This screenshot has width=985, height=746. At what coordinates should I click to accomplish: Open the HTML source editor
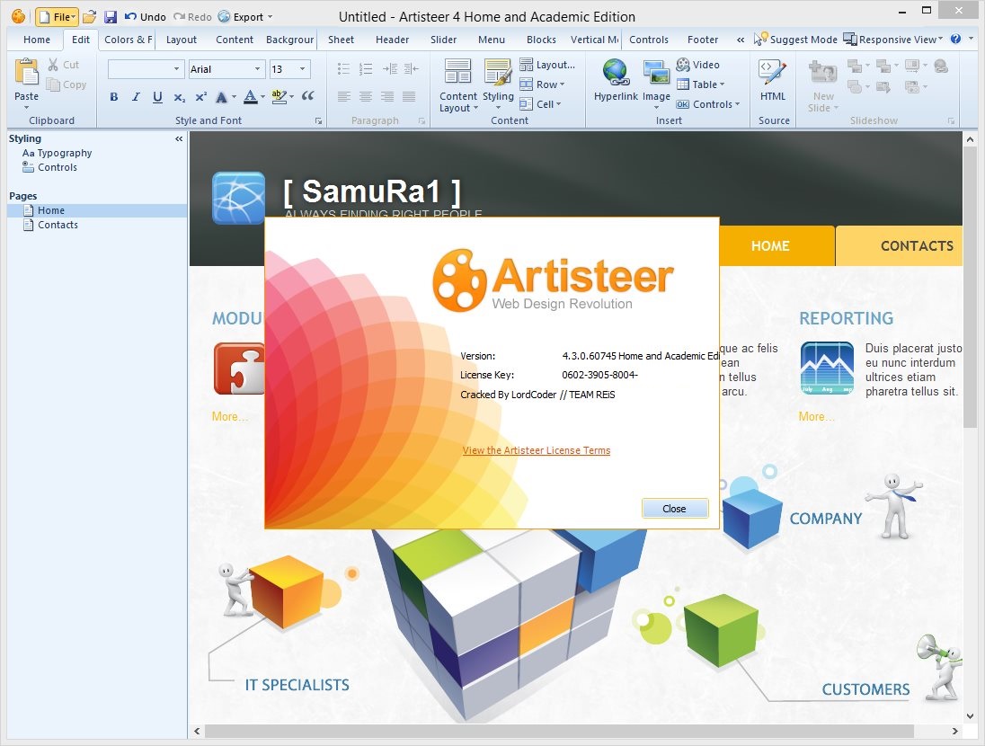(773, 81)
